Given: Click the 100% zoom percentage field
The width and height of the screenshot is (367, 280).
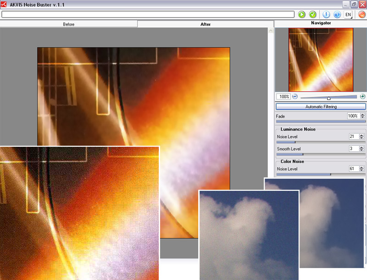Looking at the screenshot, I should pyautogui.click(x=284, y=96).
